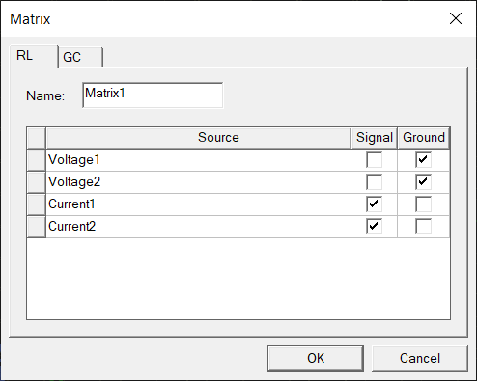Enable Signal checkbox for Voltage2
Image resolution: width=477 pixels, height=381 pixels.
click(x=374, y=182)
